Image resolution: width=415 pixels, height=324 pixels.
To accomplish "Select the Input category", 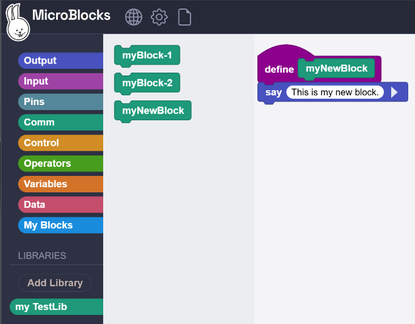I will coord(61,81).
